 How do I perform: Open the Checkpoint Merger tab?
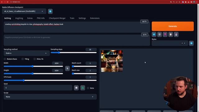[x=57, y=18]
